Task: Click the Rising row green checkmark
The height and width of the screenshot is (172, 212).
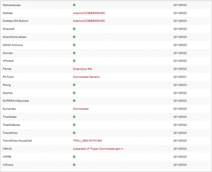Action: [x=74, y=85]
